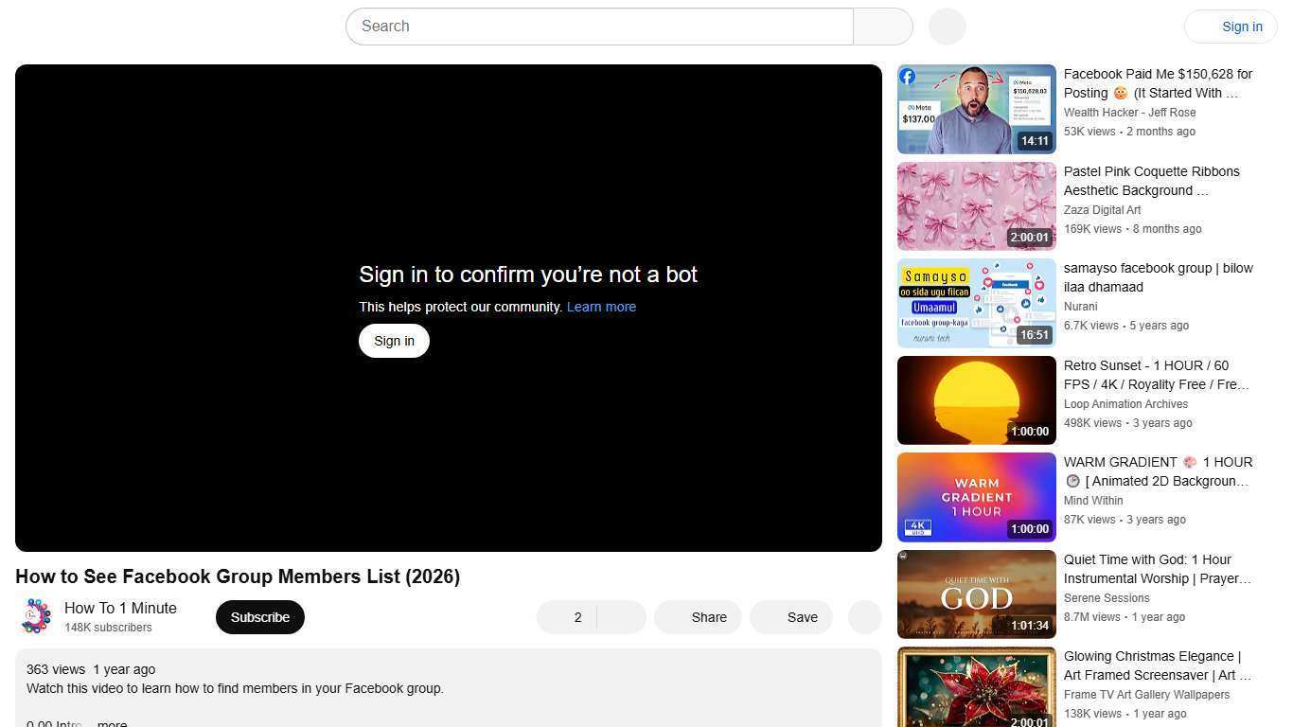Save the video to a playlist

(790, 617)
